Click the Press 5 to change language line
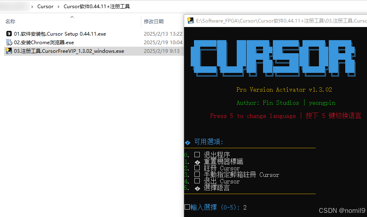Screen dimensions: 367x217 click(x=286, y=116)
